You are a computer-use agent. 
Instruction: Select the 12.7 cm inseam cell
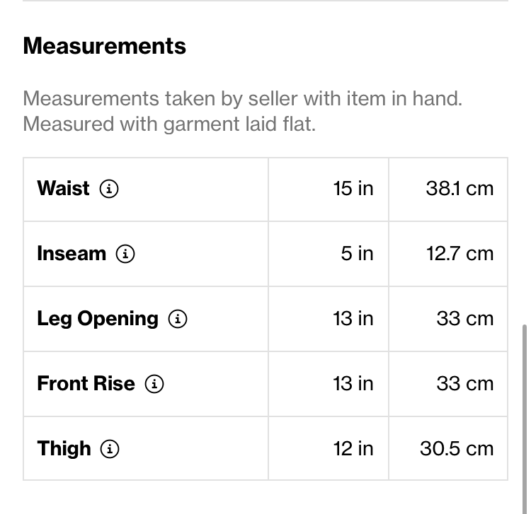448,254
